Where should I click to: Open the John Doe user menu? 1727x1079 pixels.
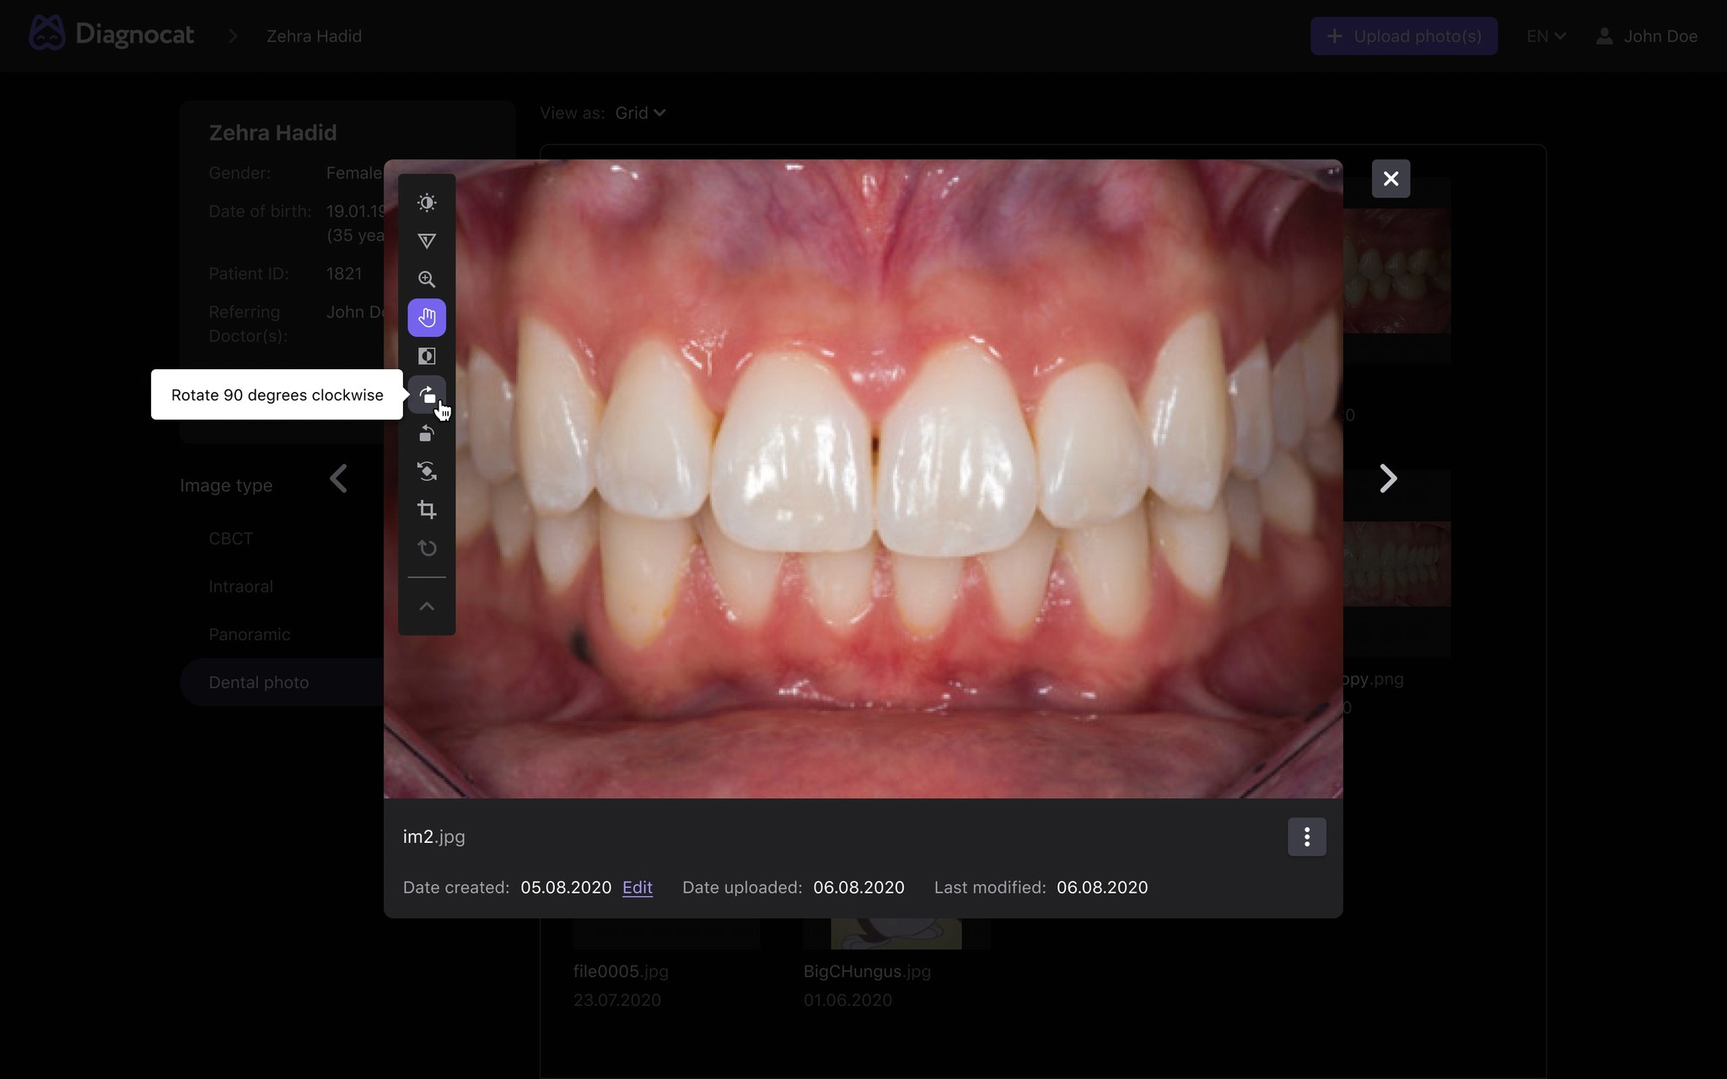[x=1646, y=36]
